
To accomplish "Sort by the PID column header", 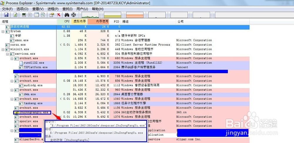I will (115, 21).
